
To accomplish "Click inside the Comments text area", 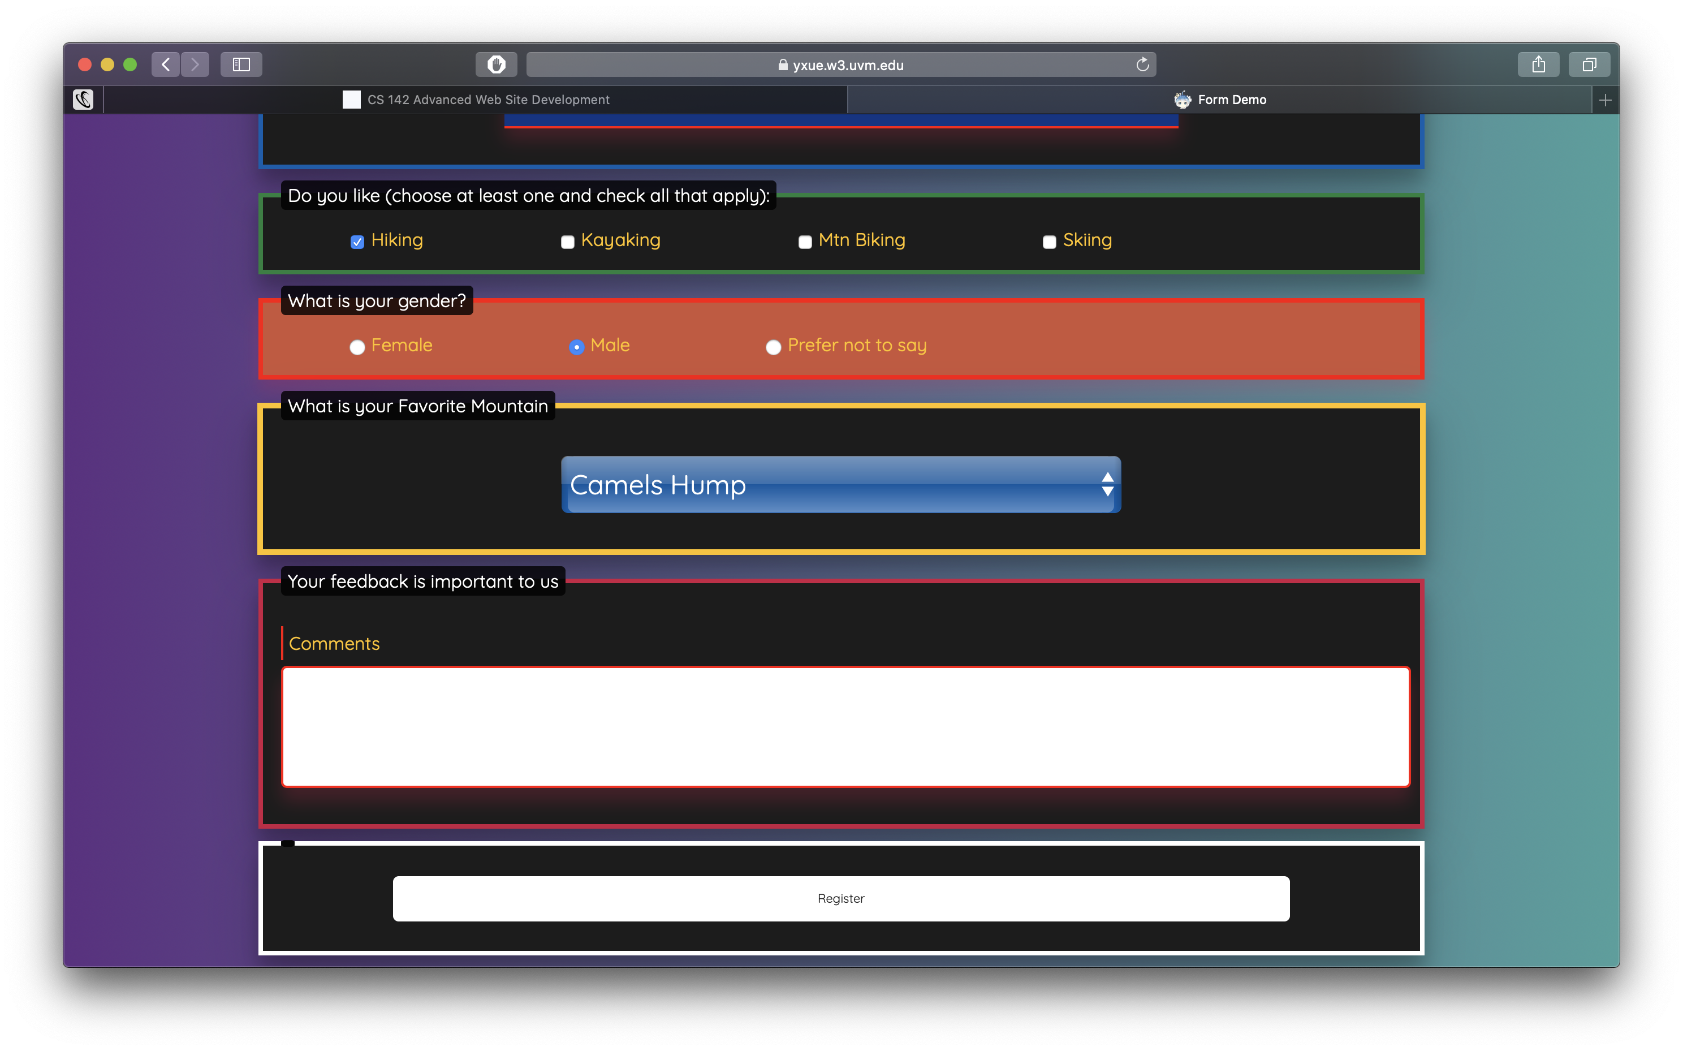I will 845,726.
